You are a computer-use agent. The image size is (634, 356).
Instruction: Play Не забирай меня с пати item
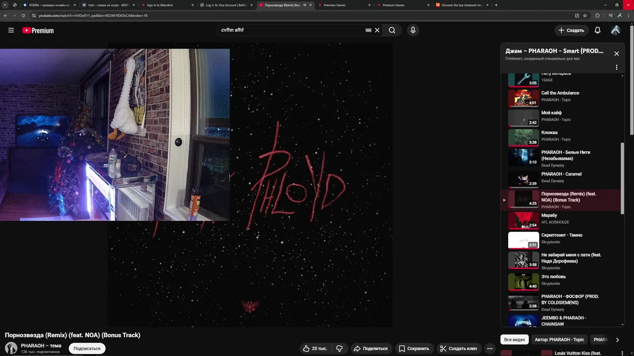click(561, 261)
